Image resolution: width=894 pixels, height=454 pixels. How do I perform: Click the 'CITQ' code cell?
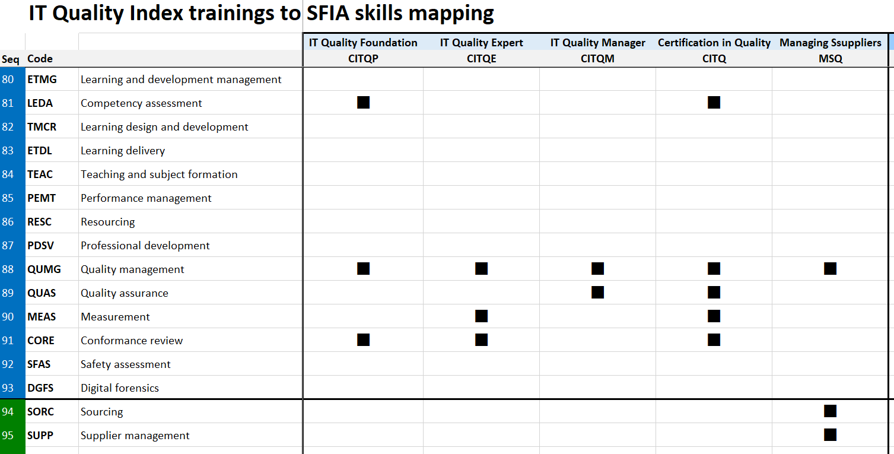point(714,59)
